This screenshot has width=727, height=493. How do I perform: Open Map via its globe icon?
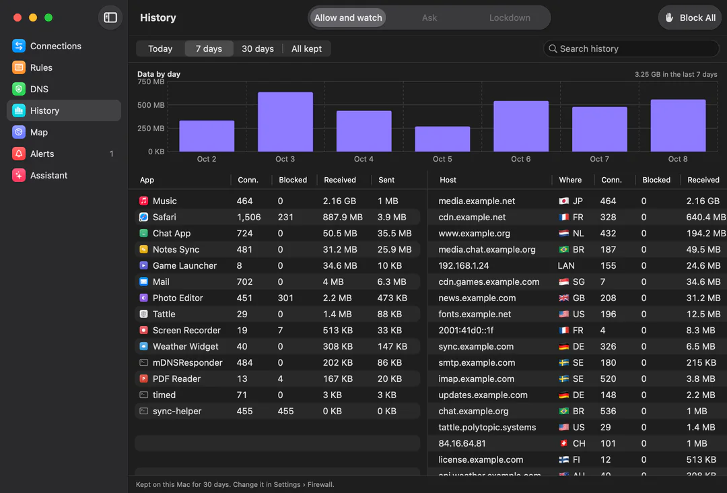tap(19, 132)
